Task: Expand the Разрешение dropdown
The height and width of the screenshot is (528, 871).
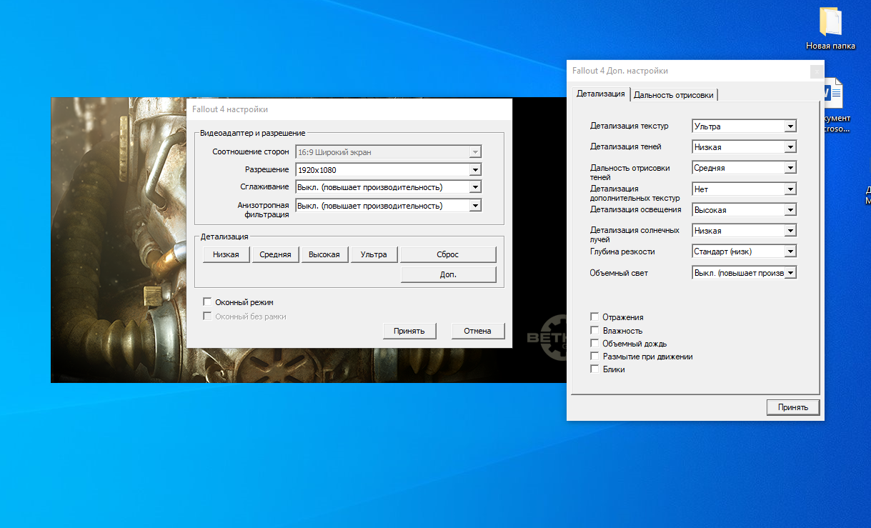Action: [475, 170]
